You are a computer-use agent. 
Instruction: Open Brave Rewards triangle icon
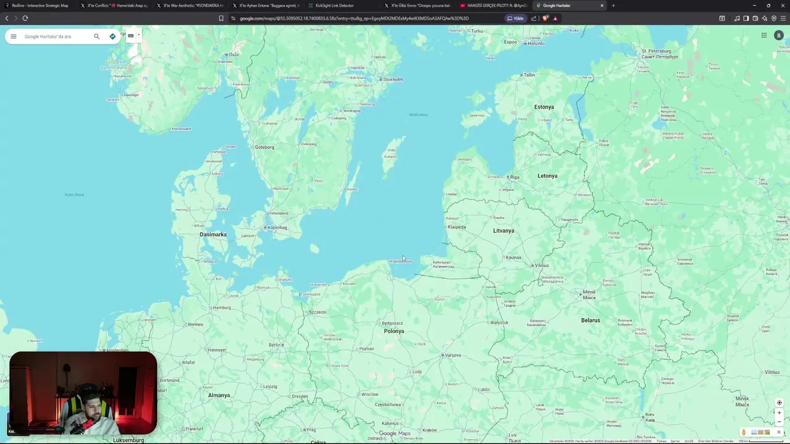(555, 18)
